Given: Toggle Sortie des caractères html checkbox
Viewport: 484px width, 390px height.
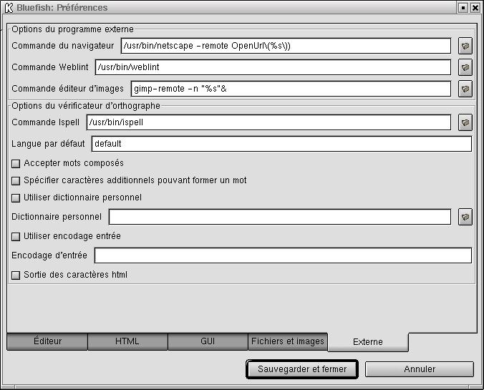Looking at the screenshot, I should [16, 276].
